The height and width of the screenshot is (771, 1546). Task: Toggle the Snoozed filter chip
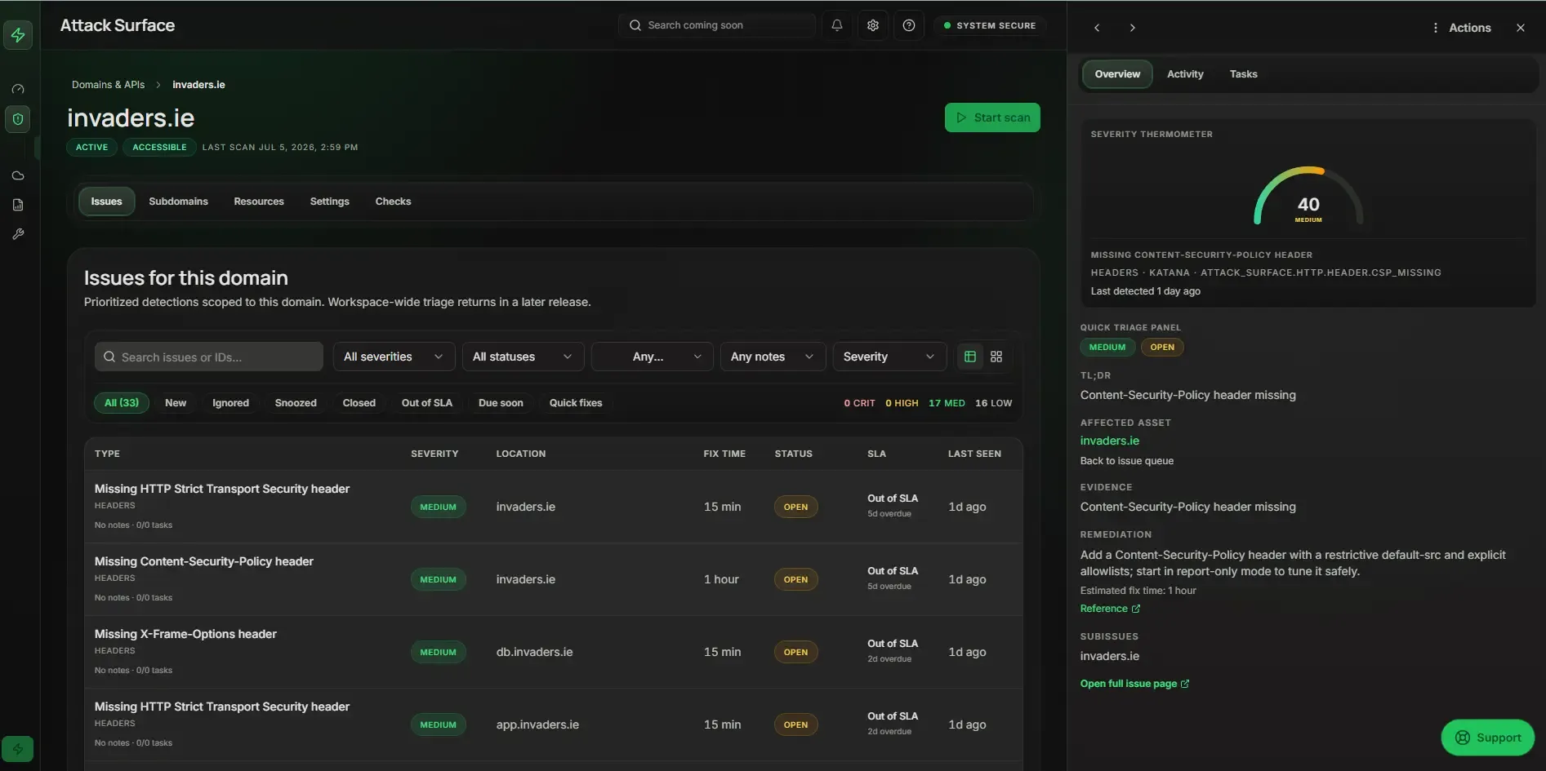click(296, 403)
